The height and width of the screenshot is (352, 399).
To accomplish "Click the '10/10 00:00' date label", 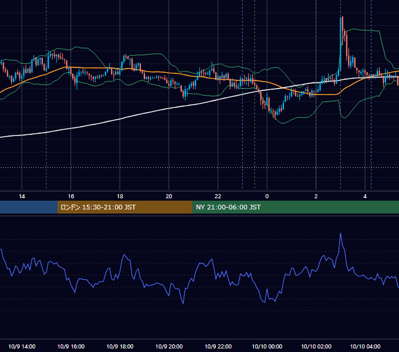I will (267, 346).
